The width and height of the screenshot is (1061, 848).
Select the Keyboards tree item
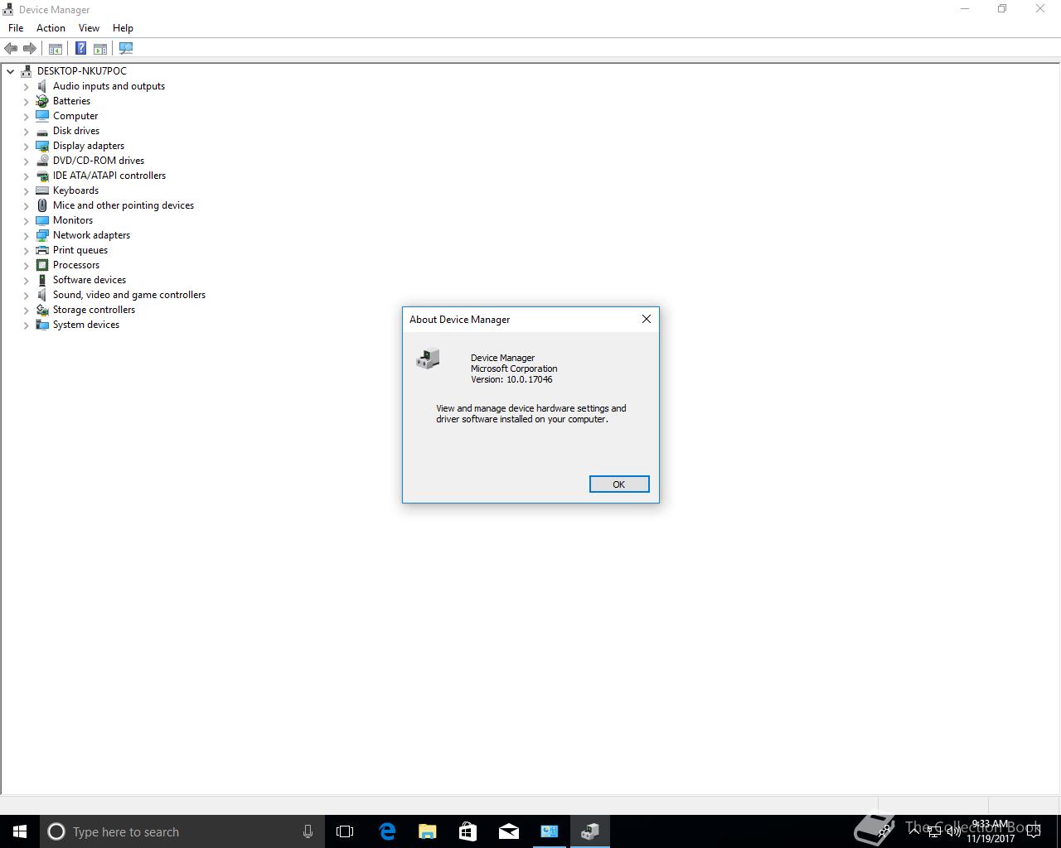pos(75,190)
